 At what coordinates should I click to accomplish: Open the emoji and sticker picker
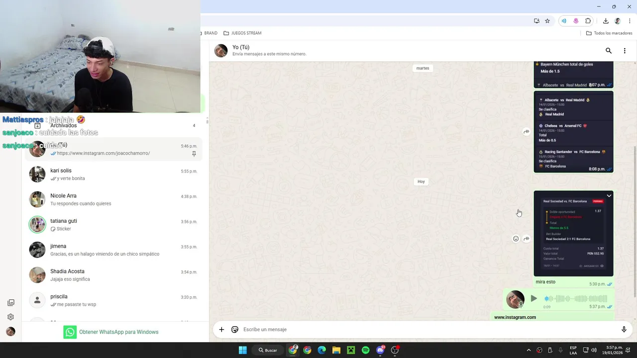(x=235, y=329)
